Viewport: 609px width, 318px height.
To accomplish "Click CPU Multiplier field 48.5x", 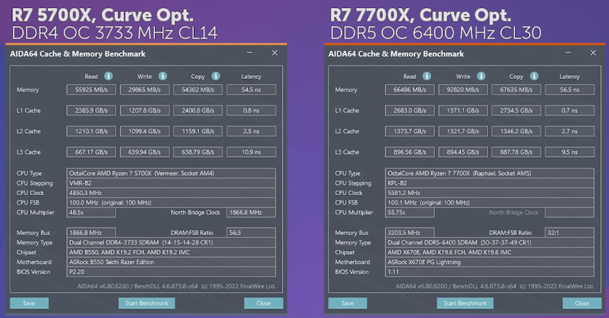I will tap(91, 212).
